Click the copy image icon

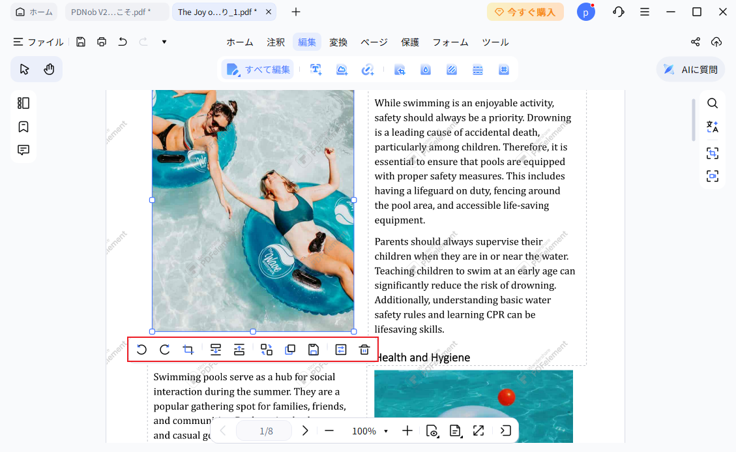point(289,349)
